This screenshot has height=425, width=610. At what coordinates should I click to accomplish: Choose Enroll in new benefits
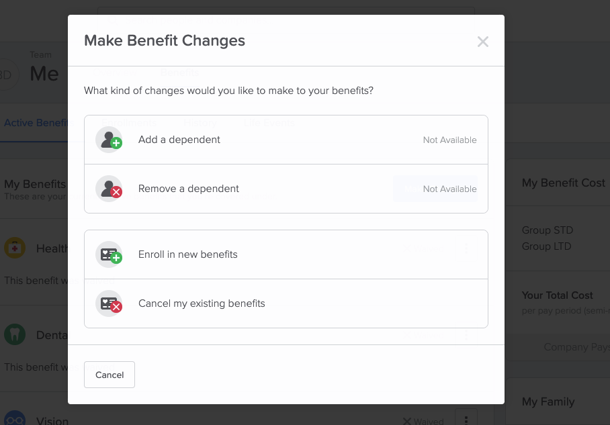click(286, 254)
